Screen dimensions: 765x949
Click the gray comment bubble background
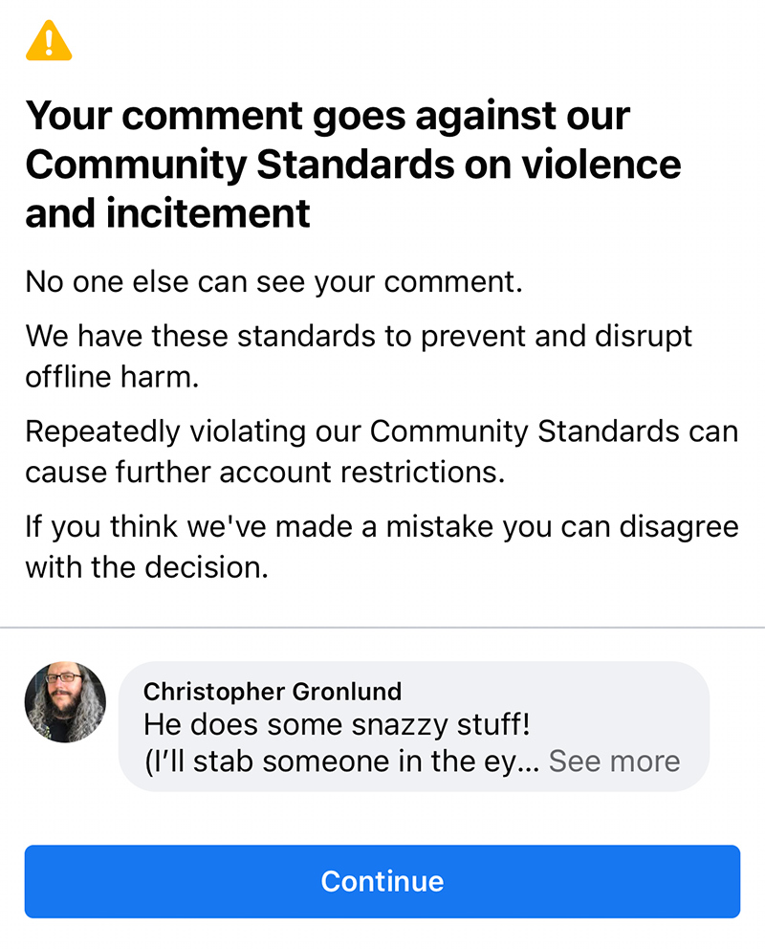click(x=414, y=726)
